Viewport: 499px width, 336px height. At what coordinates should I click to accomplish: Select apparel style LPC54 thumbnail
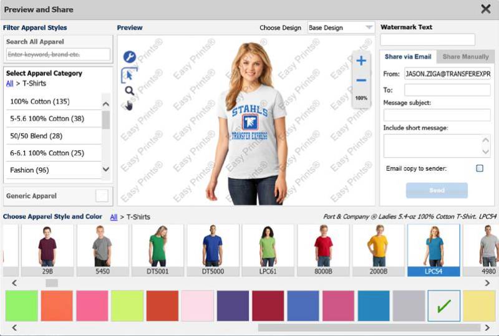434,250
